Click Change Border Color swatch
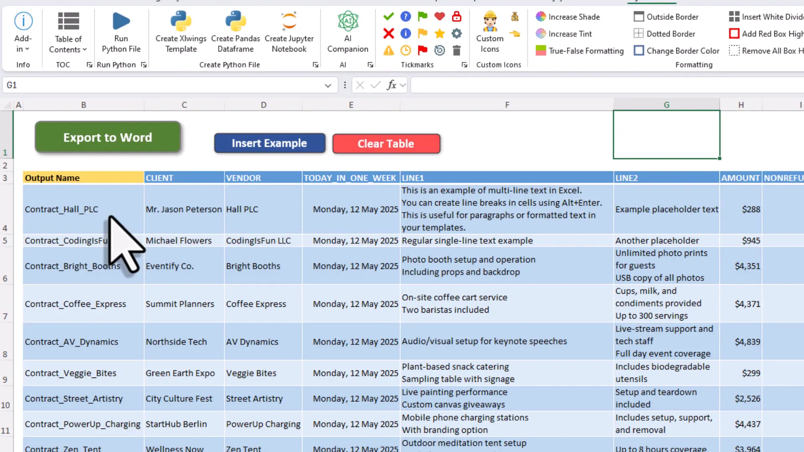 coord(676,50)
